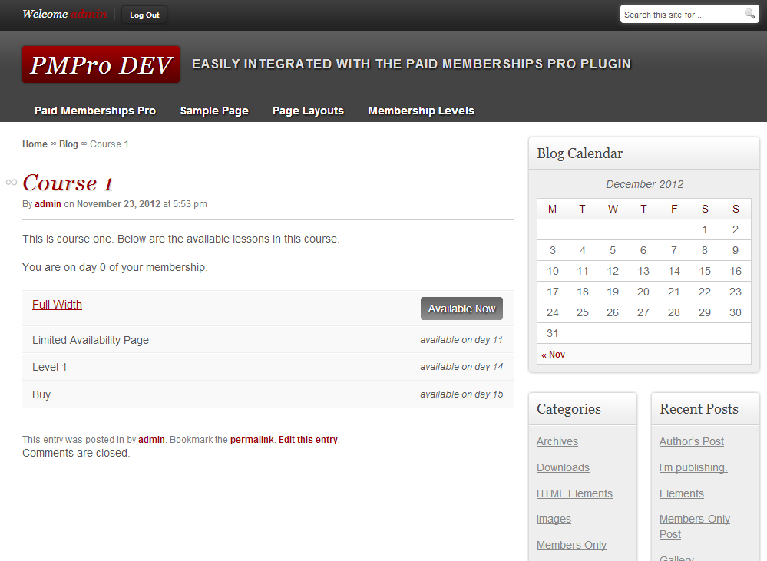
Task: Open the Downloads category link
Action: coord(563,467)
